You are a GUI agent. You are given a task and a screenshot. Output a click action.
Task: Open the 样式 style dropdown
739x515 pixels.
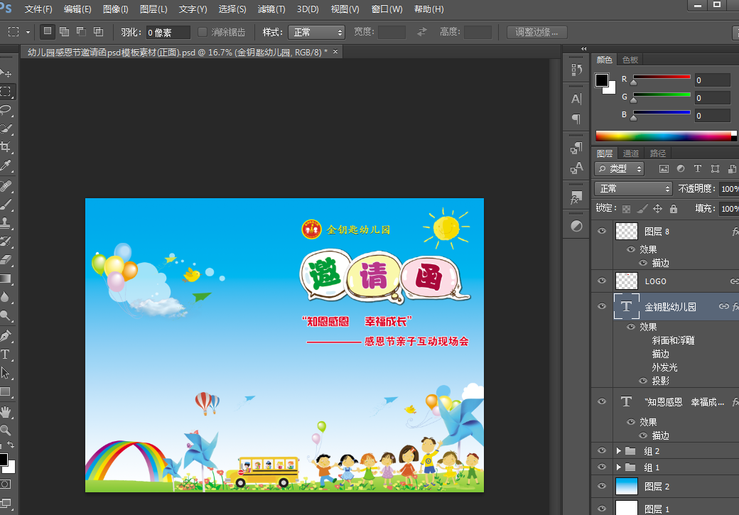pyautogui.click(x=316, y=32)
